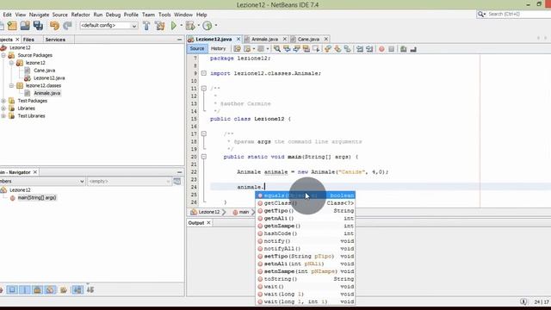Click the Open Project toolbar icon
The height and width of the screenshot is (310, 551).
(x=25, y=25)
